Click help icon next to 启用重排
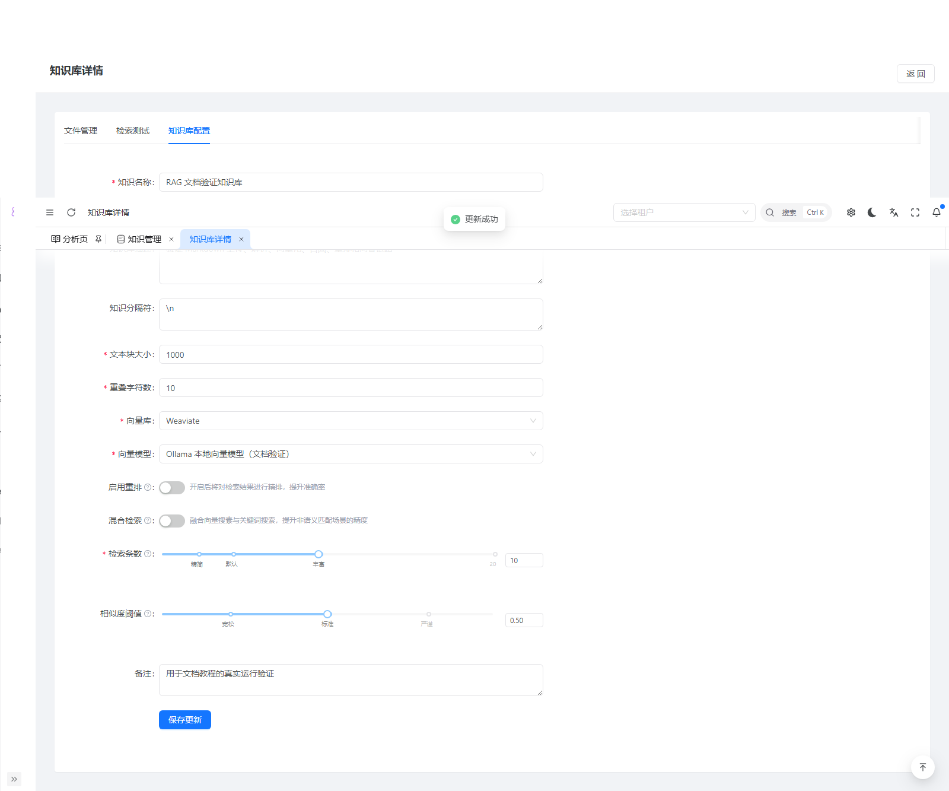949x791 pixels. [148, 487]
